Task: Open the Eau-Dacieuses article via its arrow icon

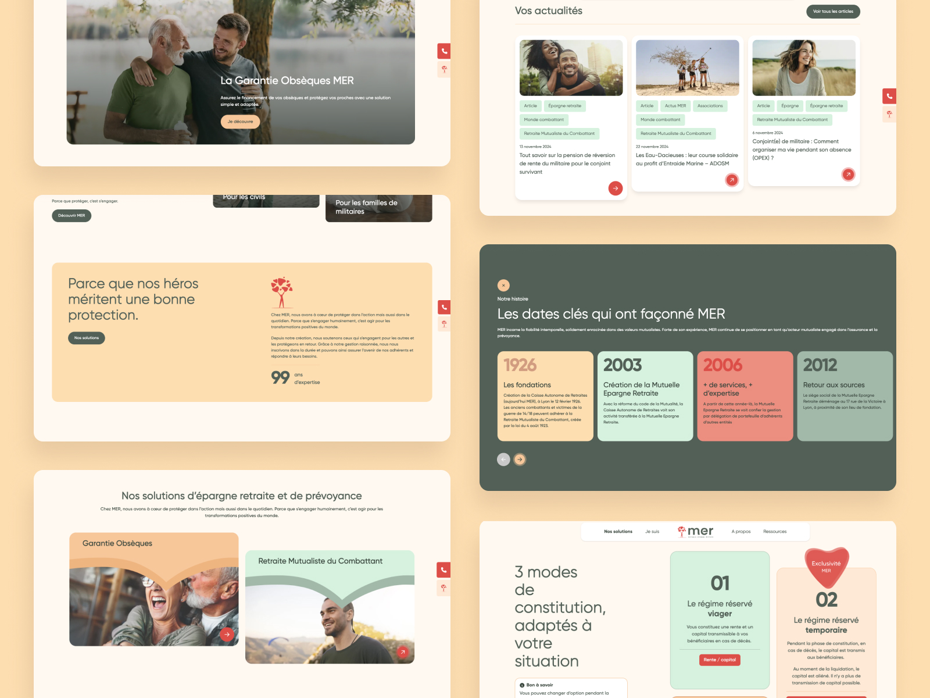Action: pyautogui.click(x=732, y=180)
